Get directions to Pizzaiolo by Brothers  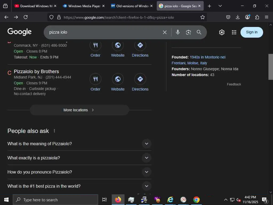point(140,82)
